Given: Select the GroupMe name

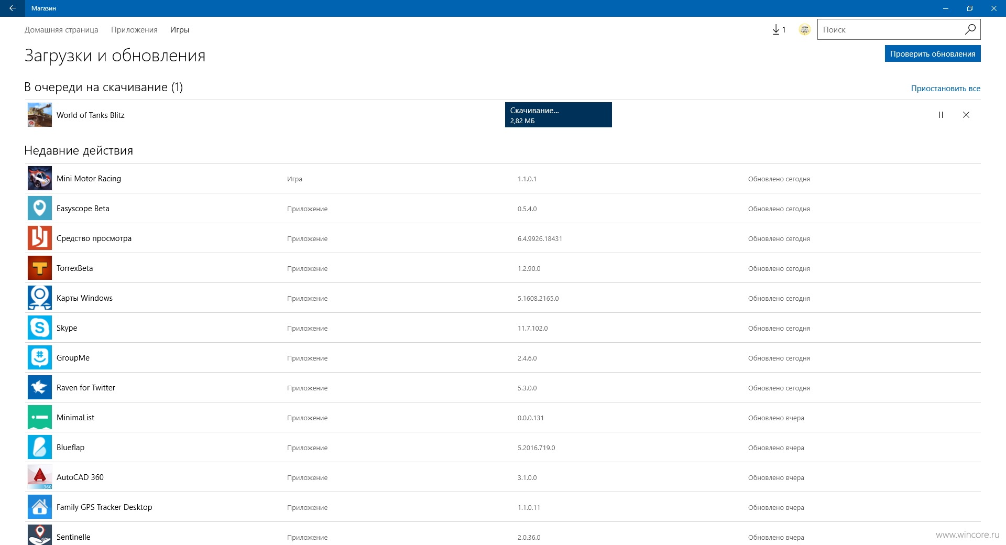Looking at the screenshot, I should tap(73, 358).
